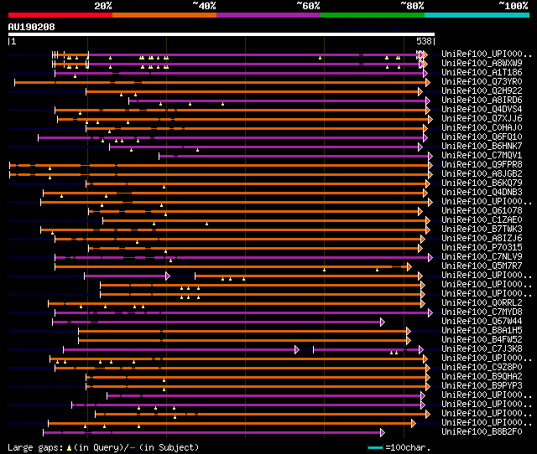Click the orange ~40% identity legend segment

(164, 15)
